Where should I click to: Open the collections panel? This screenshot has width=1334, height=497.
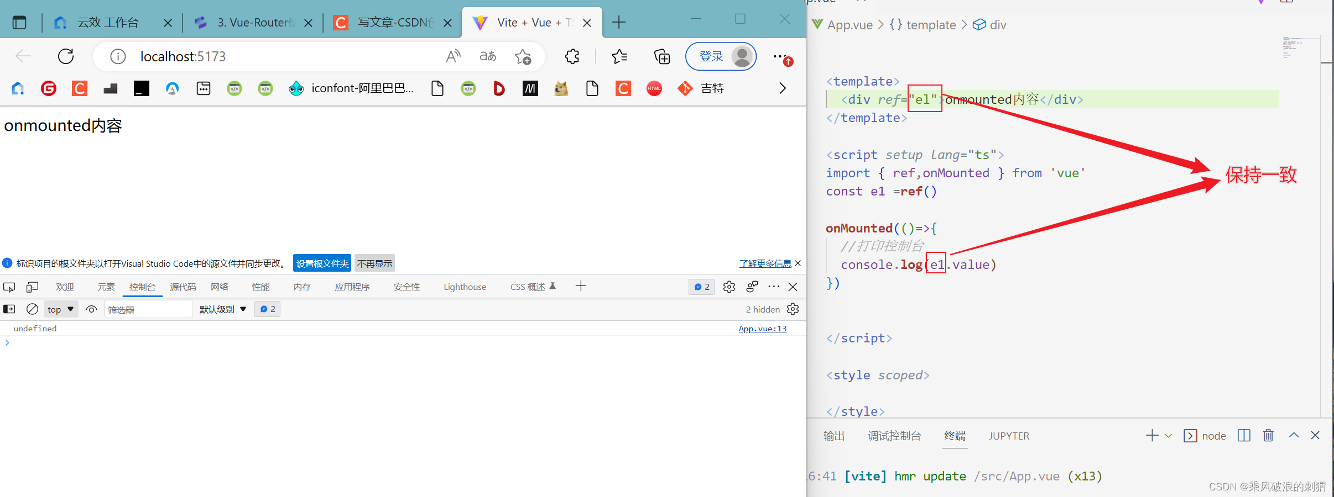tap(662, 56)
